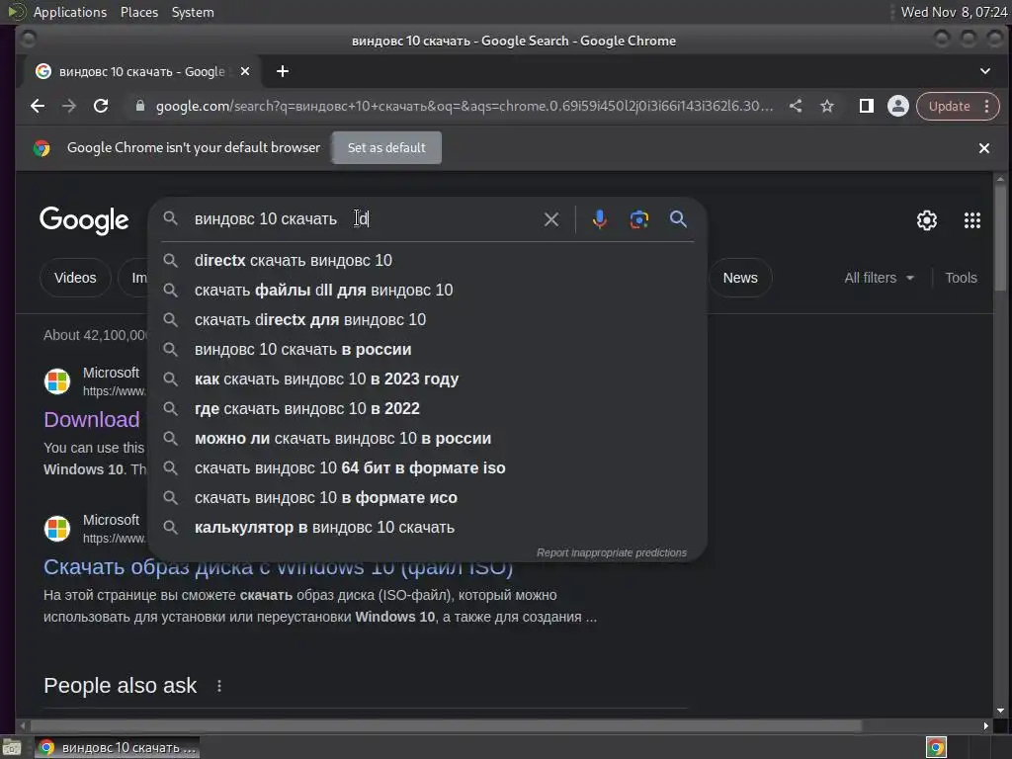Search by image with Google Lens
Image resolution: width=1012 pixels, height=759 pixels.
pyautogui.click(x=639, y=219)
